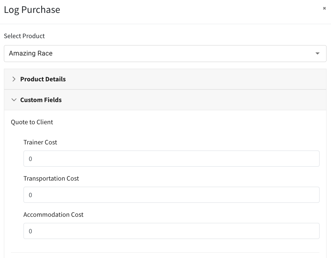Screen dimensions: 331x258
Task: Click the down chevron beside Custom Fields
Action: click(x=14, y=100)
